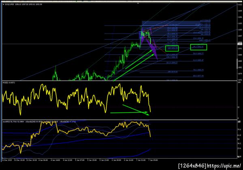
Task: Click the 1085 price axis label
Action: pos(240,61)
